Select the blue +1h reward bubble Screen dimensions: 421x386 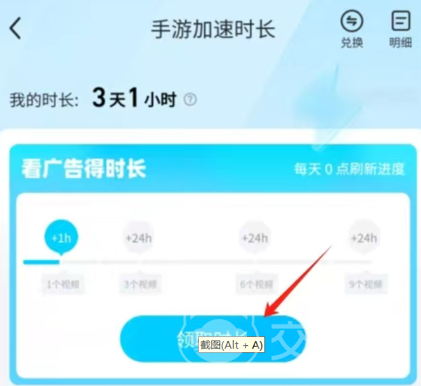(x=61, y=238)
